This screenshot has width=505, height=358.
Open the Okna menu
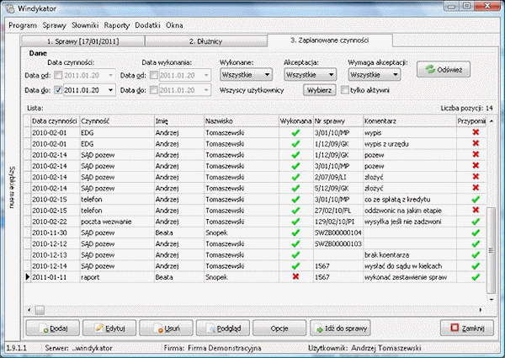click(174, 25)
